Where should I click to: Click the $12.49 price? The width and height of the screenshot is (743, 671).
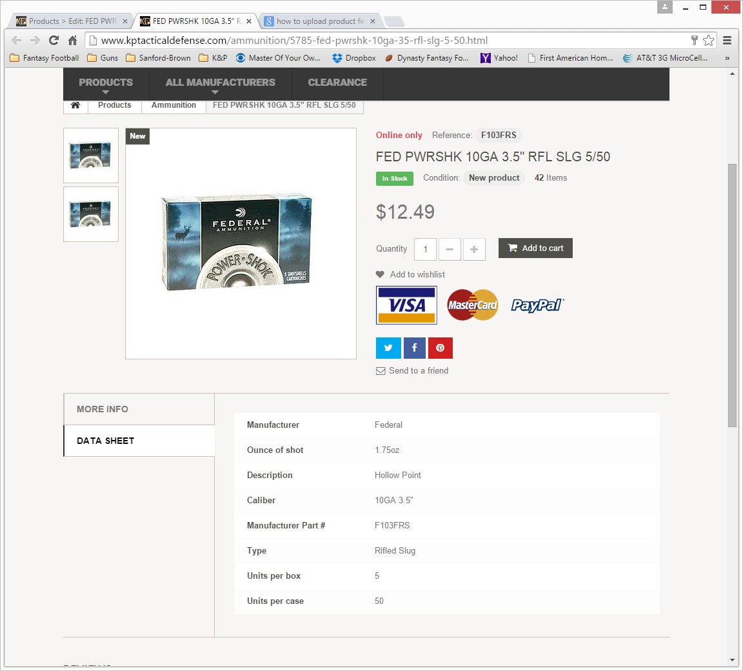[405, 212]
